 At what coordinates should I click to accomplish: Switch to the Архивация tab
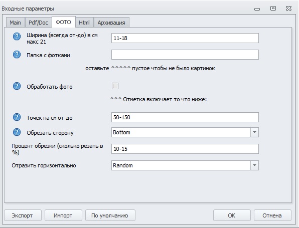click(111, 23)
